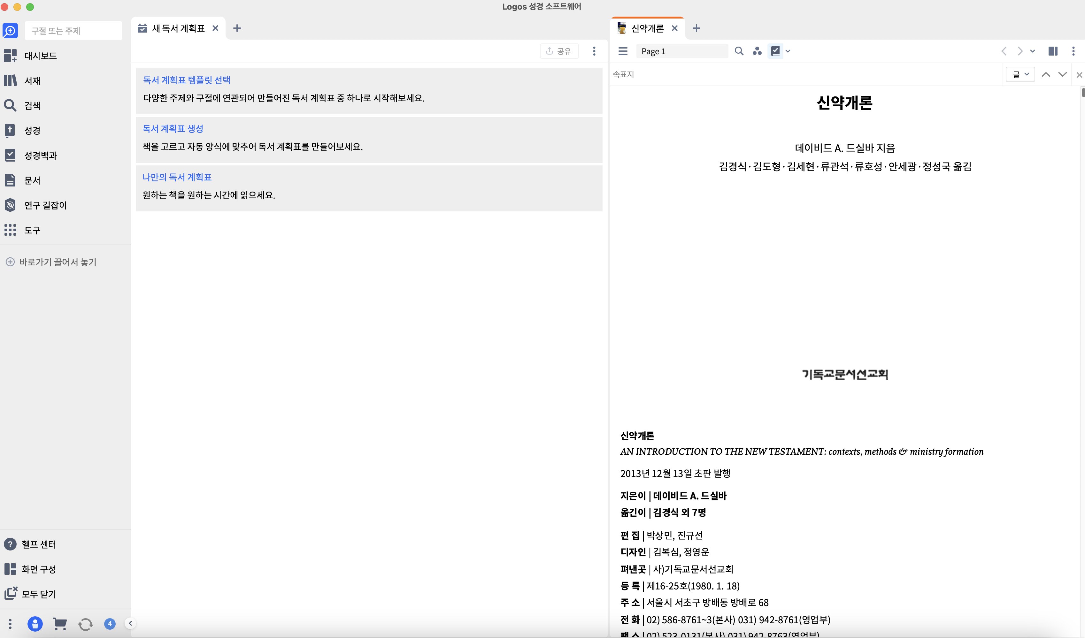Open the 신약개론 panel three-dot menu
This screenshot has height=638, width=1085.
tap(1073, 51)
